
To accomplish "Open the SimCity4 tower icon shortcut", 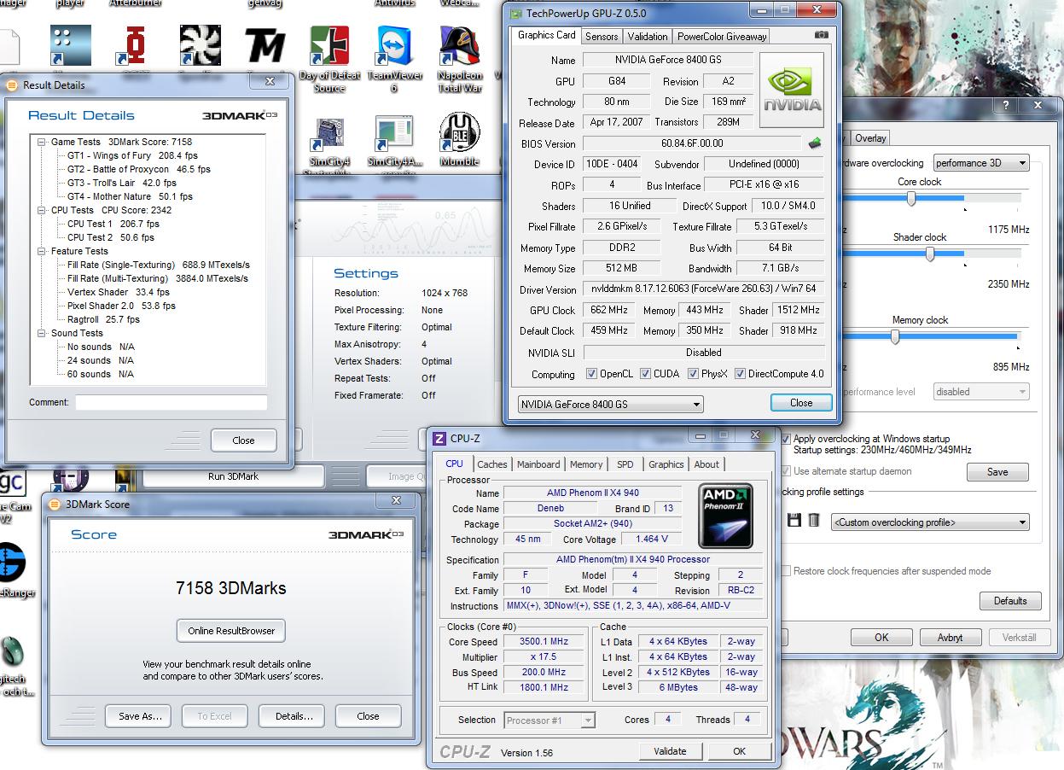I will click(x=329, y=134).
